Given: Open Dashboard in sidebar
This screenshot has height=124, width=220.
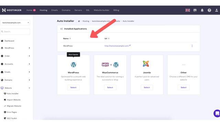Looking at the screenshot, I should click(9, 41).
